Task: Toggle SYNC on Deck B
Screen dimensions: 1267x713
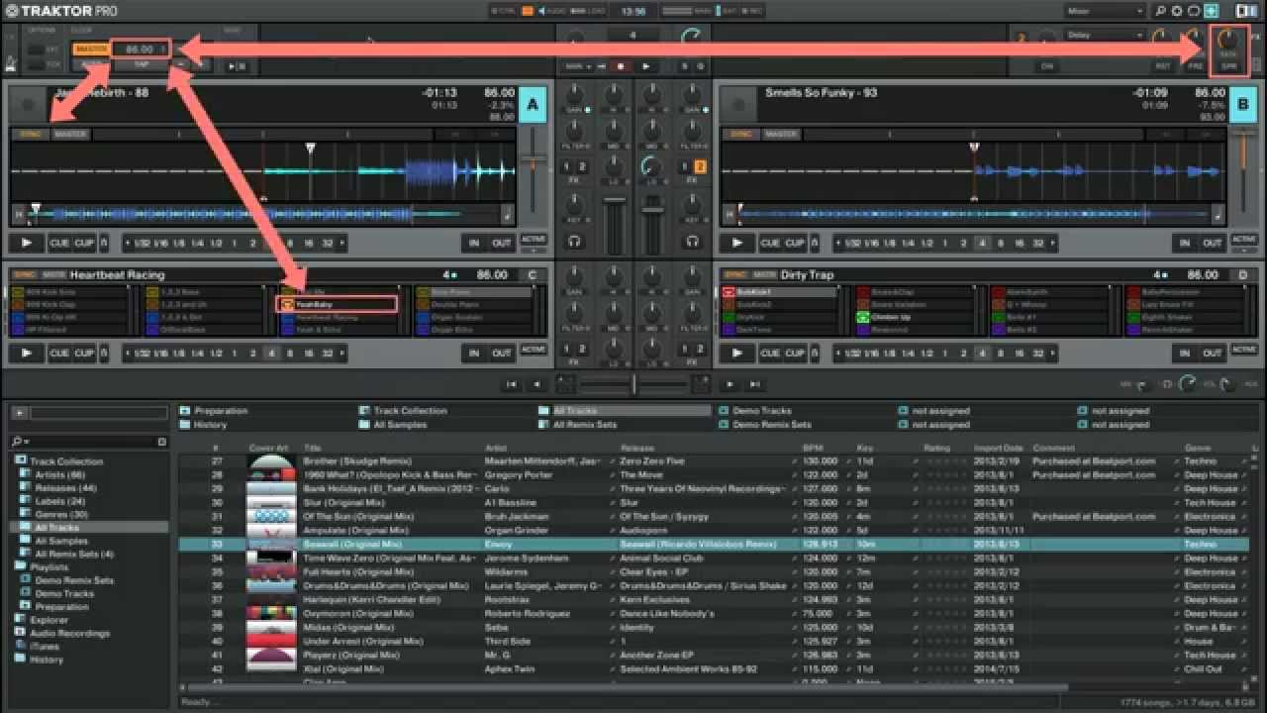Action: pos(740,134)
